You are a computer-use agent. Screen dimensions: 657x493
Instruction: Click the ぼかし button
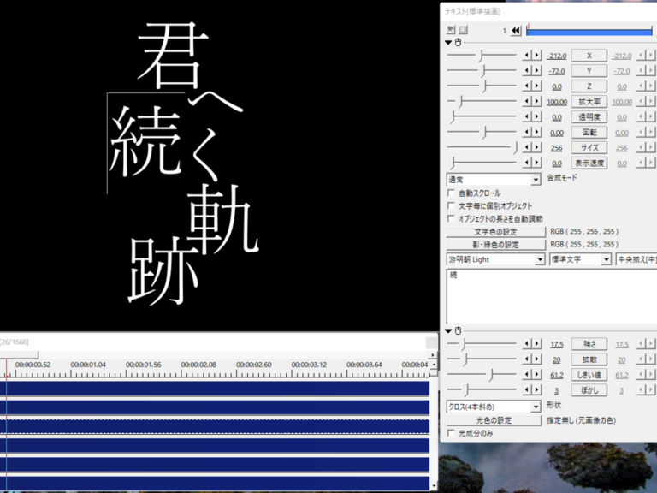click(x=589, y=390)
